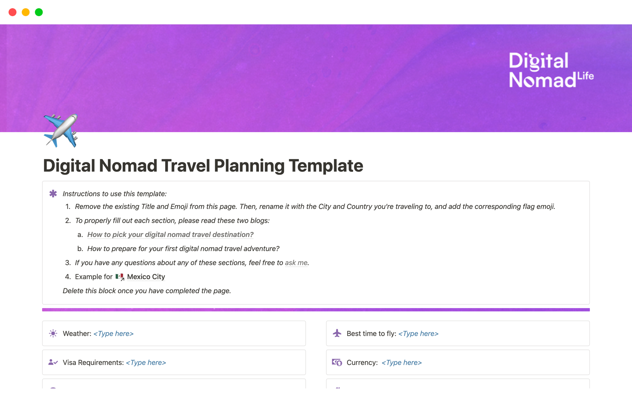Click the purple gradient divider bar

click(316, 310)
